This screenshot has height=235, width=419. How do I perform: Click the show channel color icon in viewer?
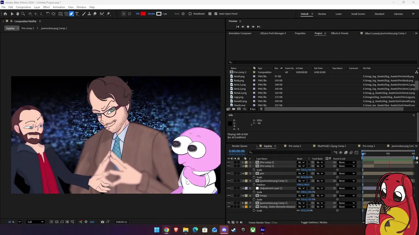click(x=81, y=222)
